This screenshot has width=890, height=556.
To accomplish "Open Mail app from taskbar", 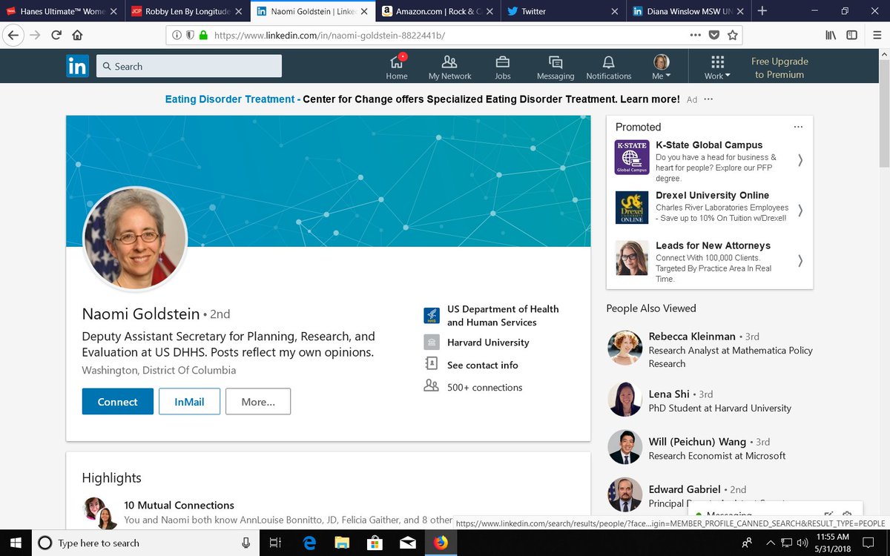I will [x=408, y=543].
